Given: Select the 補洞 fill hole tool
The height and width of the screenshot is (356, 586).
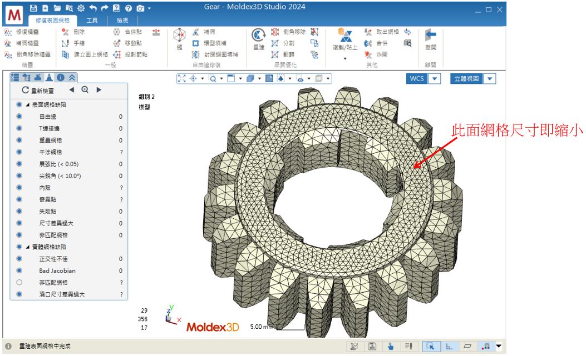Looking at the screenshot, I should point(204,32).
